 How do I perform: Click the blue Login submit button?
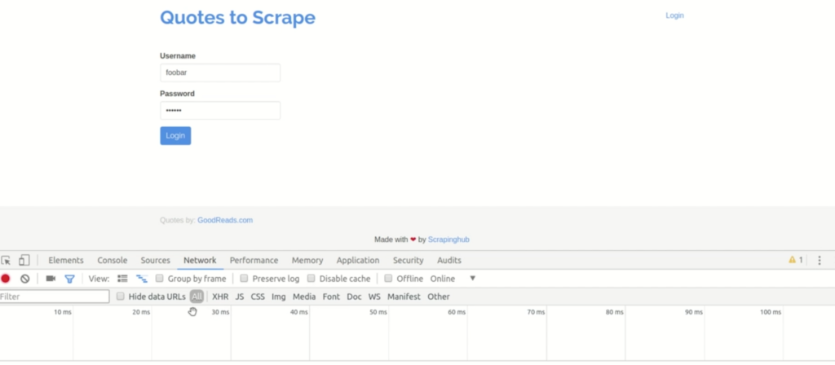(x=175, y=136)
